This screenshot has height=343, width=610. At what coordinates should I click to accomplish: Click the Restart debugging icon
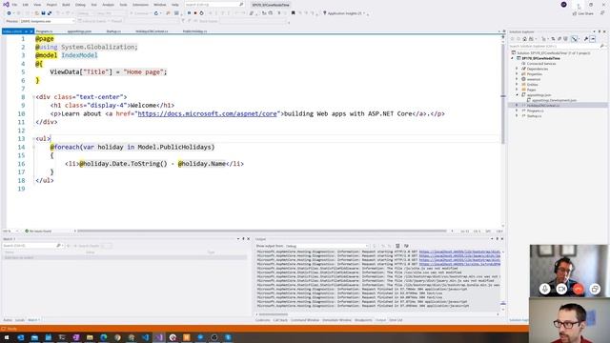(x=201, y=13)
